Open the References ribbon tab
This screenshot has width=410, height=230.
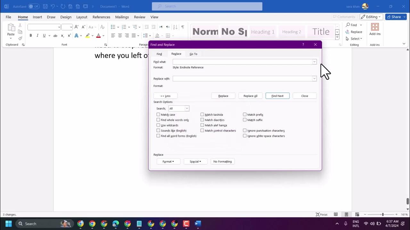101,17
